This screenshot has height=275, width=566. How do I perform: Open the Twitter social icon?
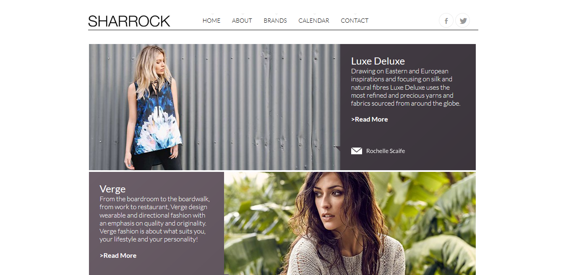point(463,21)
